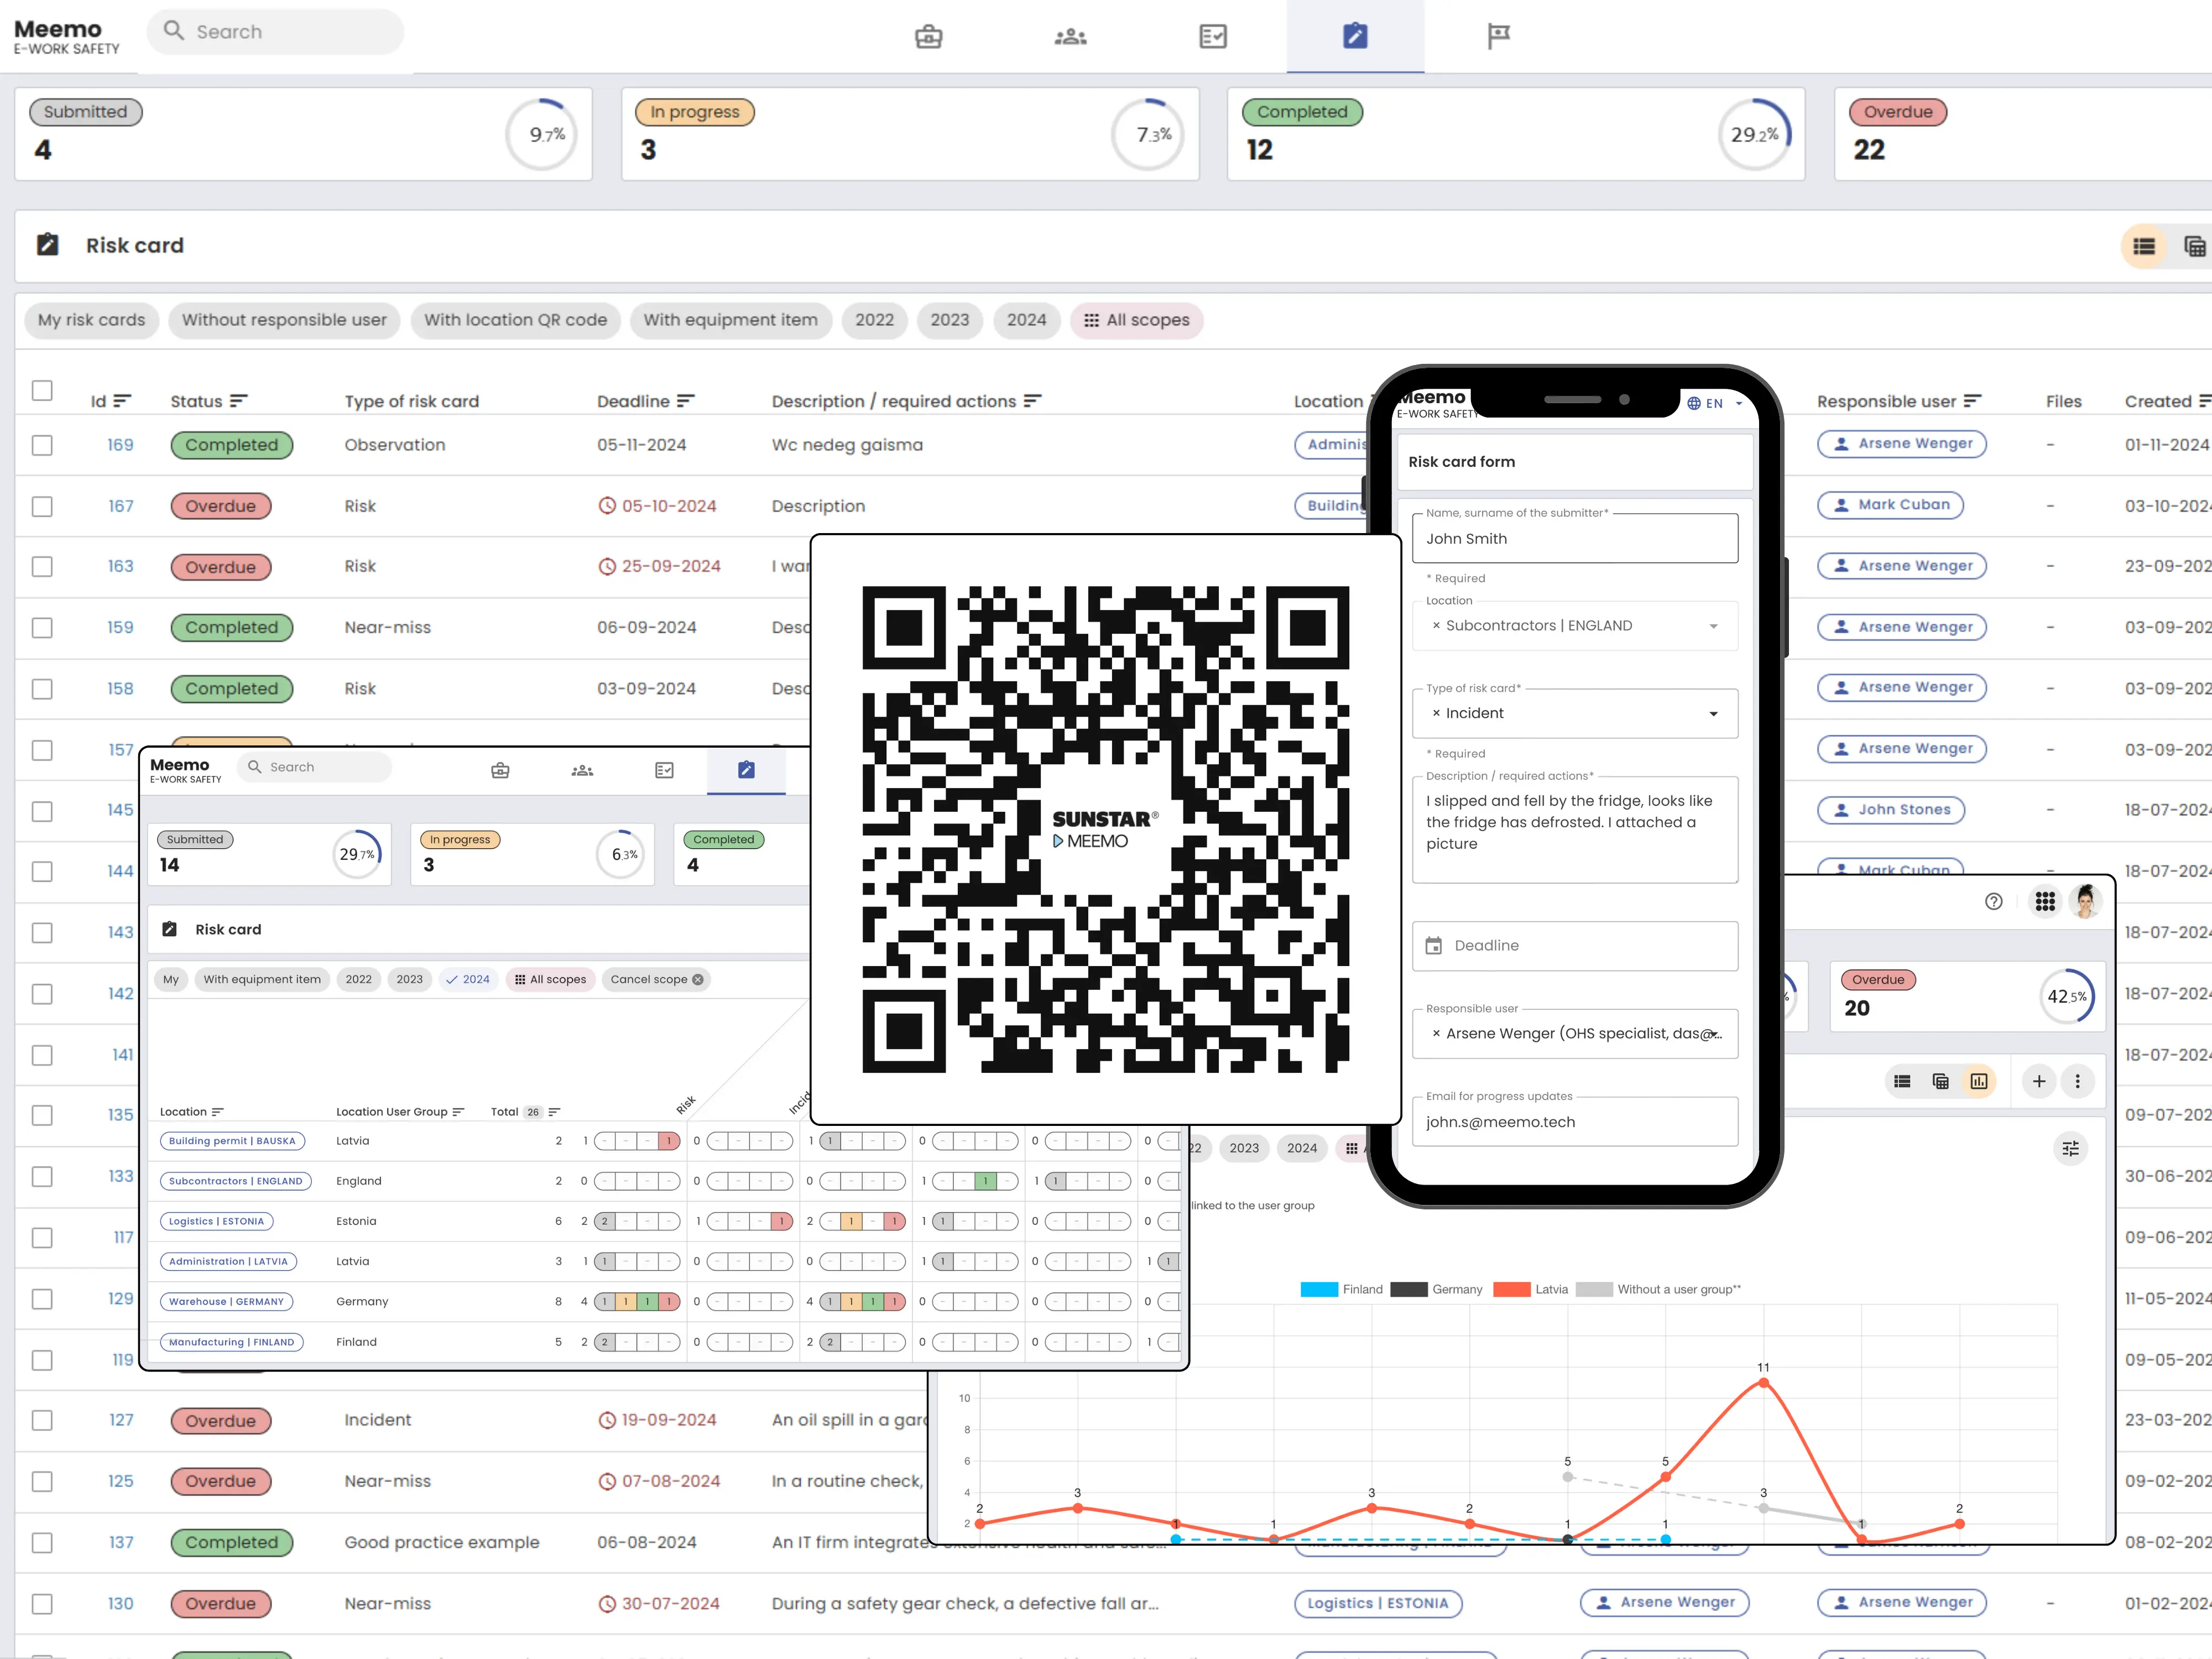Open risk card id 167 link
The height and width of the screenshot is (1659, 2212).
tap(120, 506)
